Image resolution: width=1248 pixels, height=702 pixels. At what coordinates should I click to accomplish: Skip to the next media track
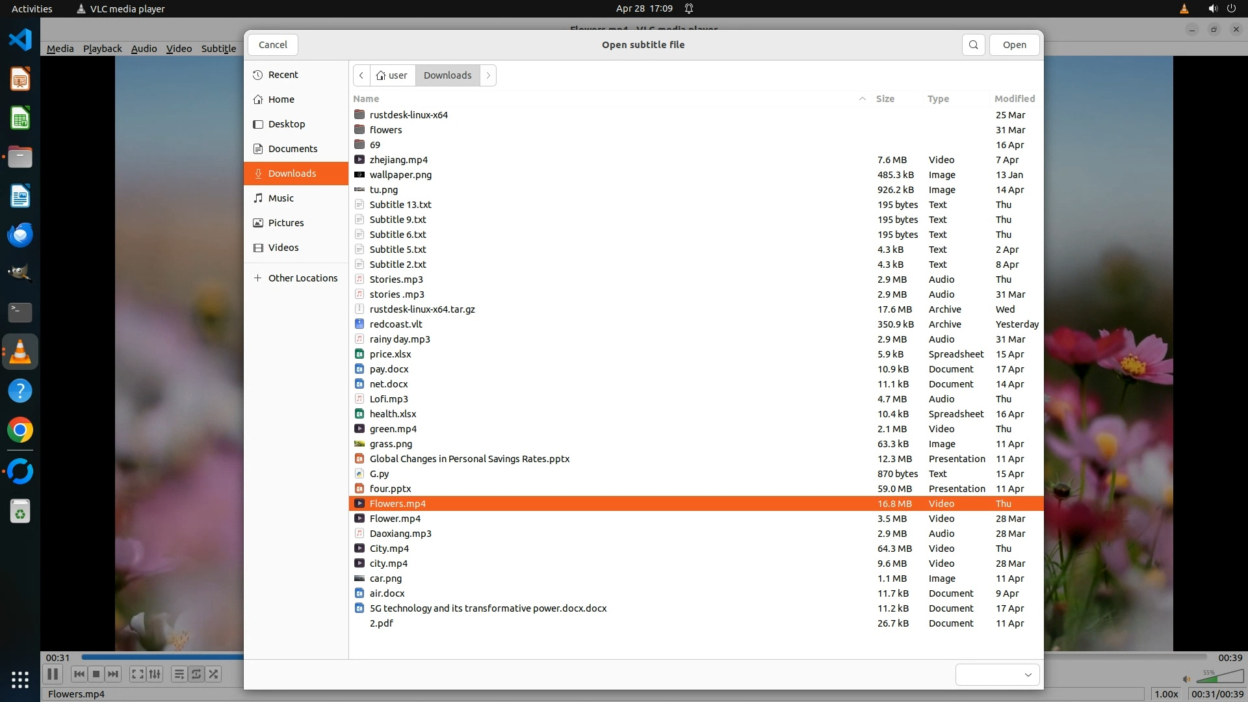click(x=113, y=674)
